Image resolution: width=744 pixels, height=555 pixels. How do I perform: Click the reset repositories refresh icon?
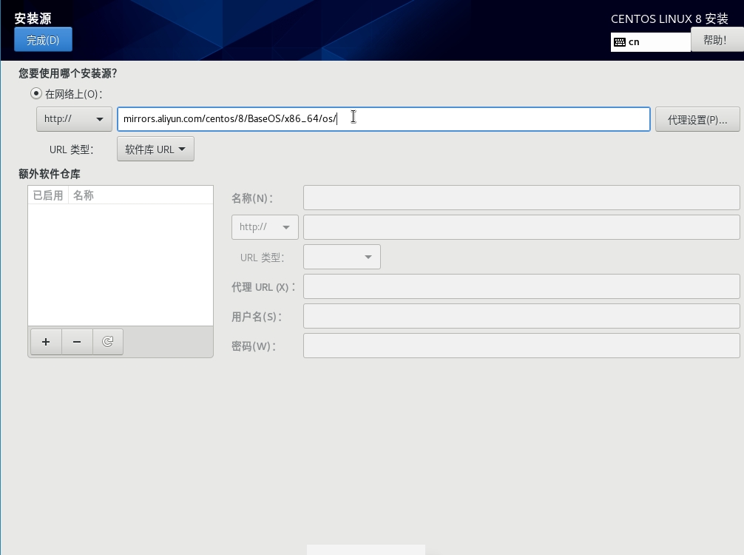pyautogui.click(x=108, y=341)
